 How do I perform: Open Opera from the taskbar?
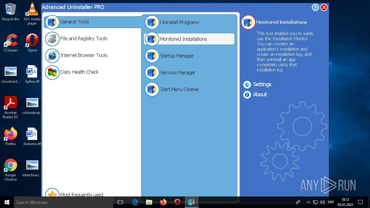pyautogui.click(x=177, y=202)
